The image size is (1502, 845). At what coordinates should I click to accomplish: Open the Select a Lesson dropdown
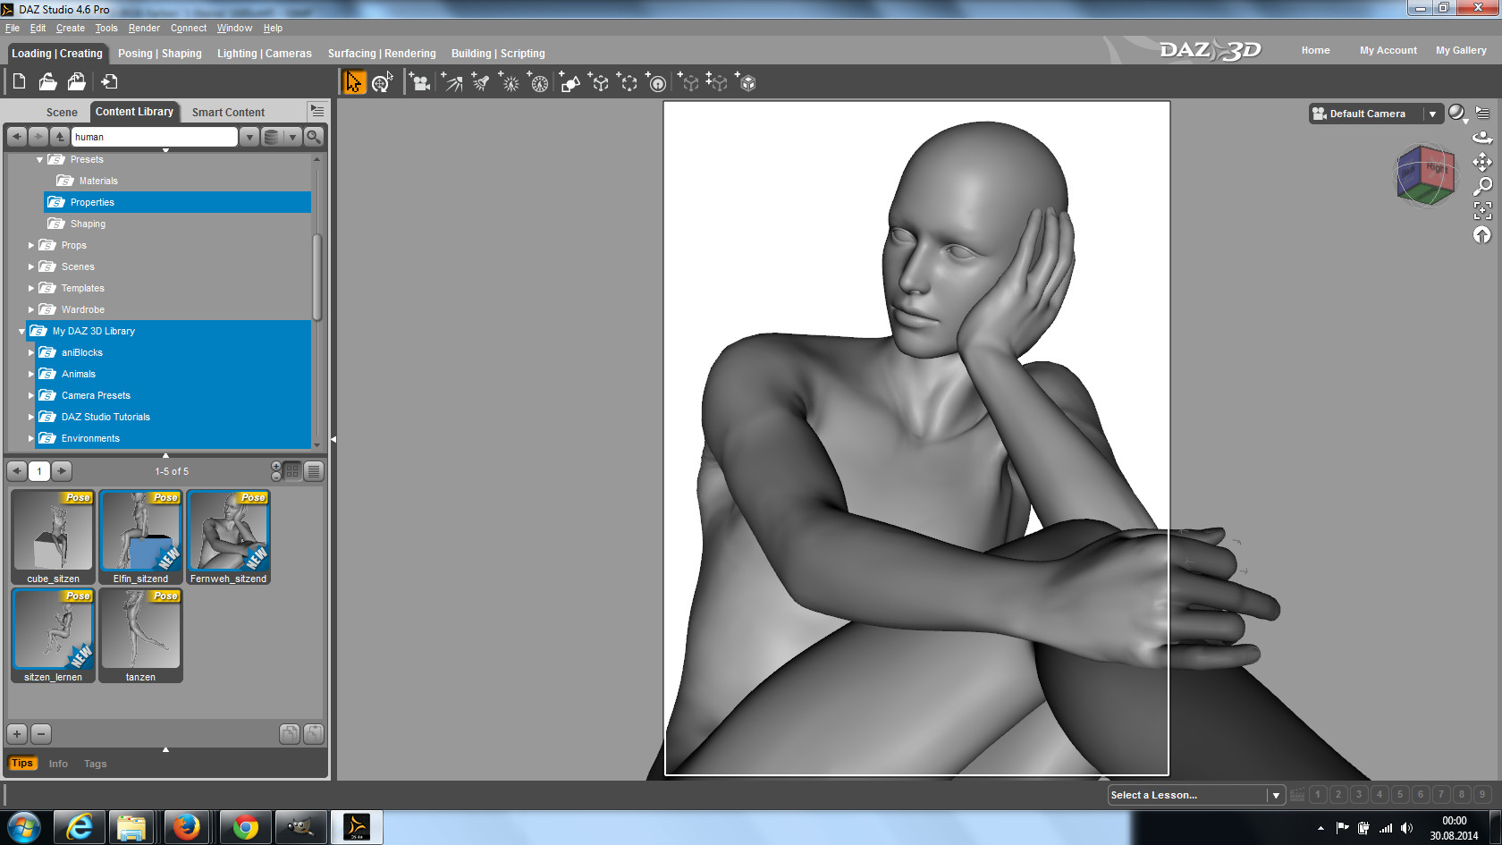click(1276, 795)
